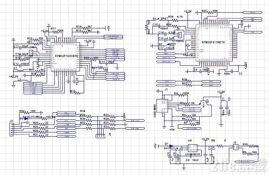Select resistor R13 10k
Screen dimensions: 269x175
[x=36, y=43]
